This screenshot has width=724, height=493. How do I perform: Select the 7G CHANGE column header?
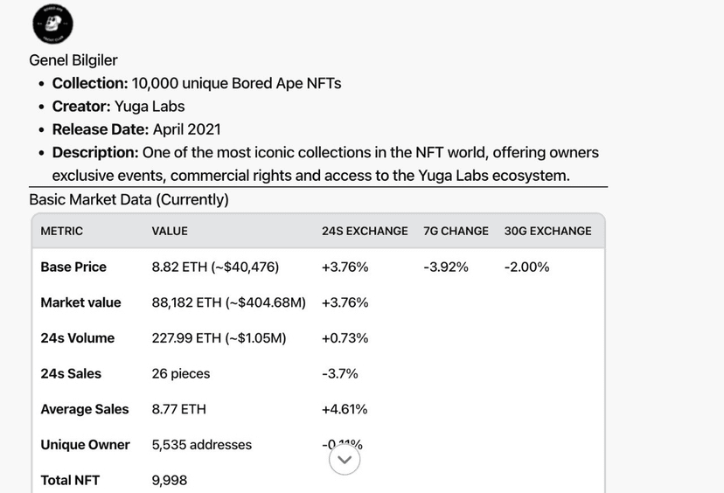click(x=456, y=232)
